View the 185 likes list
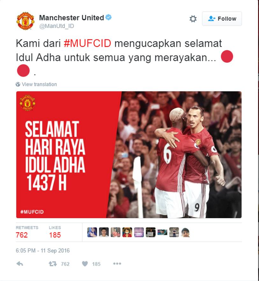 (x=55, y=232)
